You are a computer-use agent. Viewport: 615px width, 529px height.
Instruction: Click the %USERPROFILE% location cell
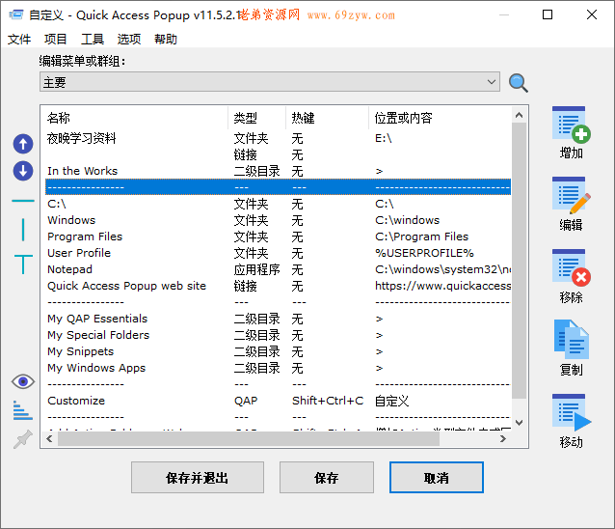(424, 253)
